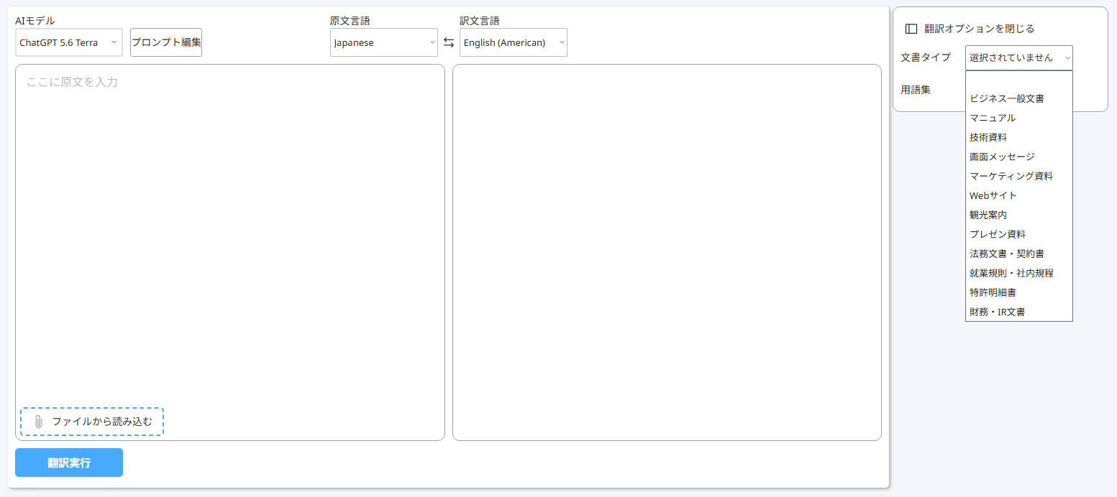Select プレゼン資料 option

point(1019,234)
